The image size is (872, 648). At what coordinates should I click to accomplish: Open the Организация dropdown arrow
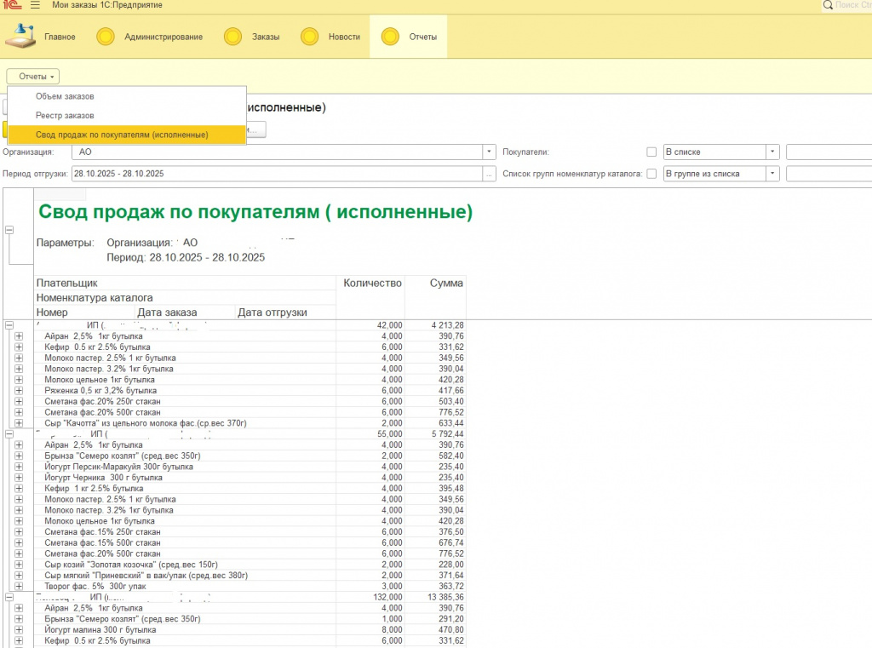pos(489,152)
